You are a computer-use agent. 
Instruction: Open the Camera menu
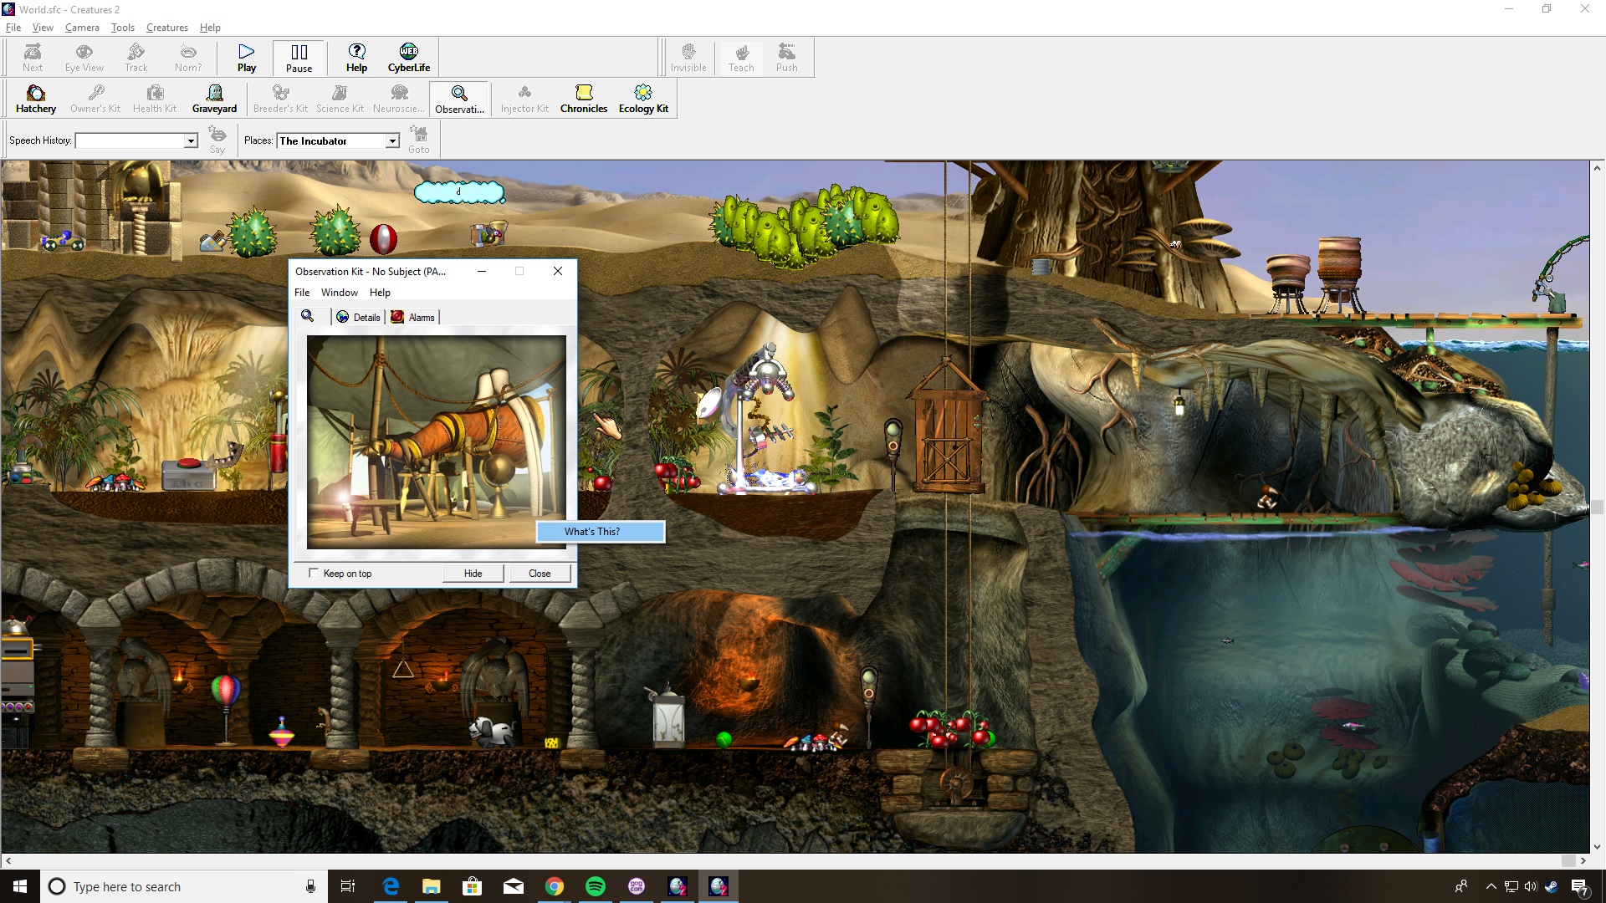[x=82, y=28]
